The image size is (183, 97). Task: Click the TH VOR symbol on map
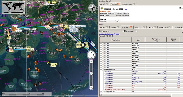[83, 45]
